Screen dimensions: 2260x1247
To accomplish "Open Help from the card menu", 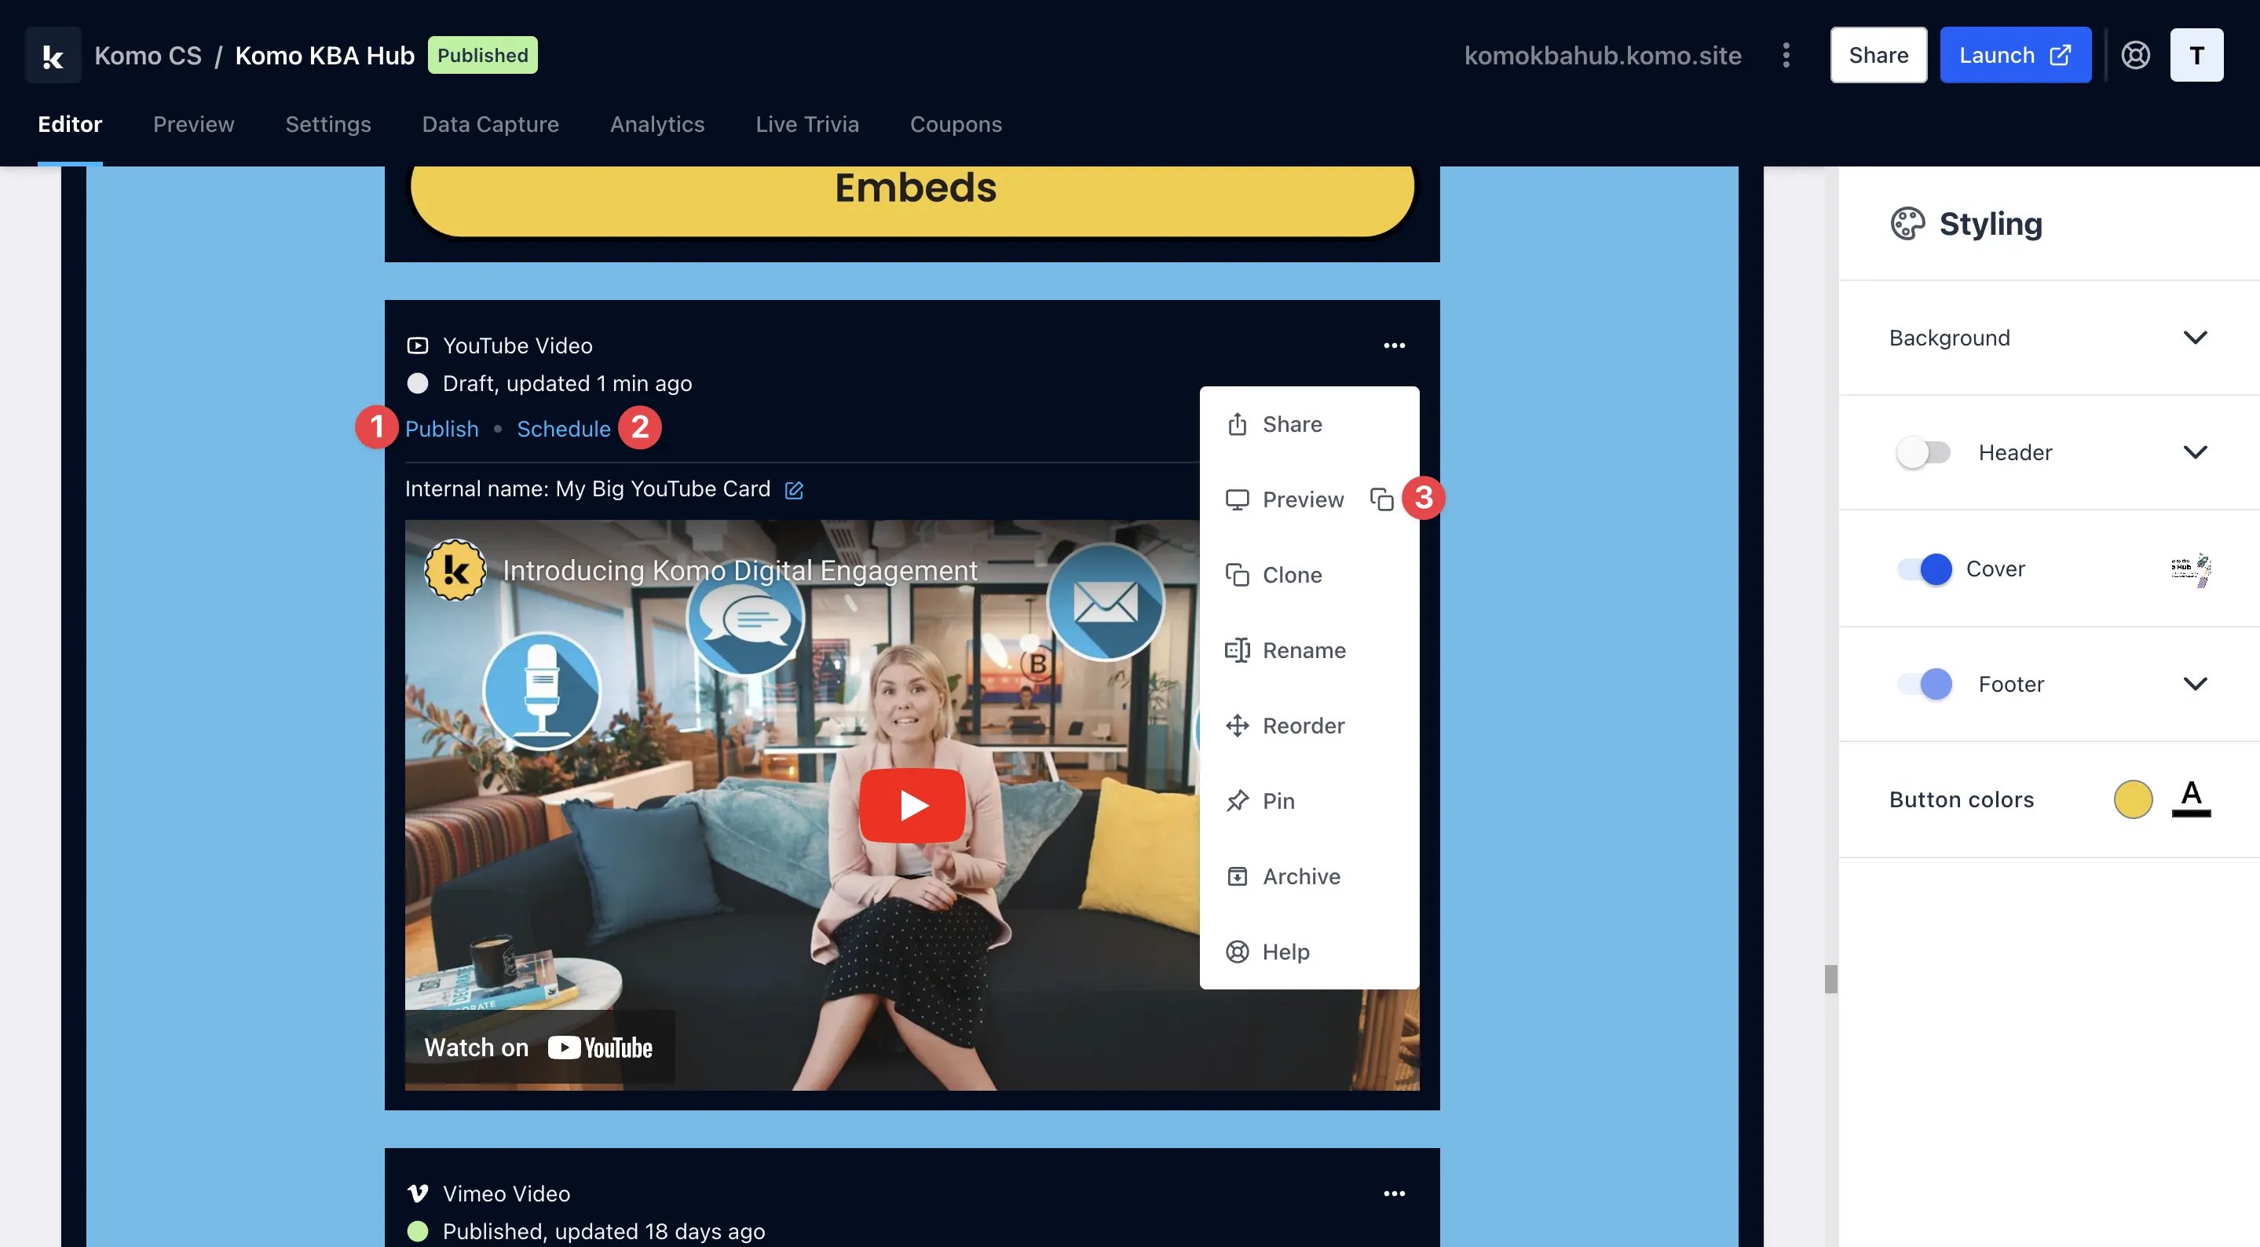I will coord(1308,953).
